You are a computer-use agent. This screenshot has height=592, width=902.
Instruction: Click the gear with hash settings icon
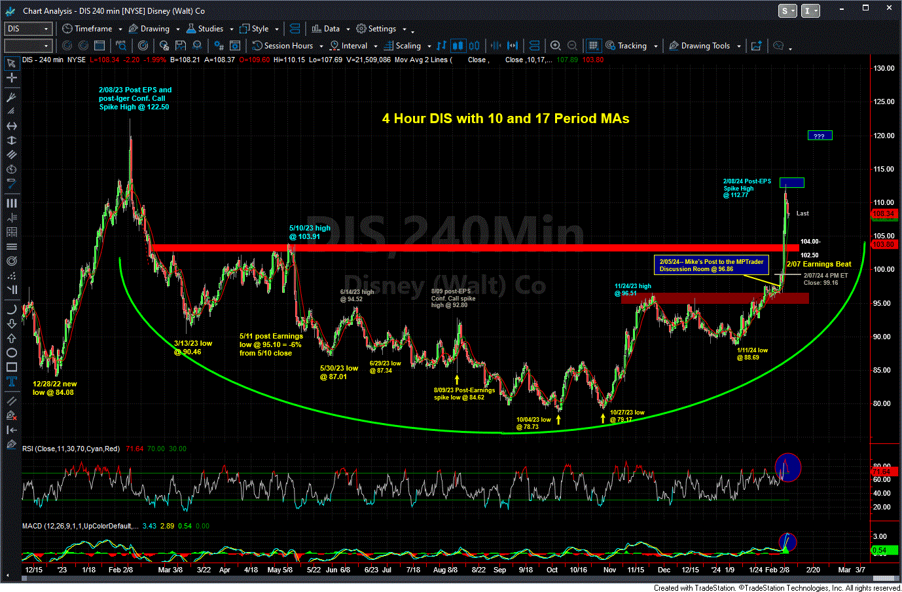click(219, 46)
